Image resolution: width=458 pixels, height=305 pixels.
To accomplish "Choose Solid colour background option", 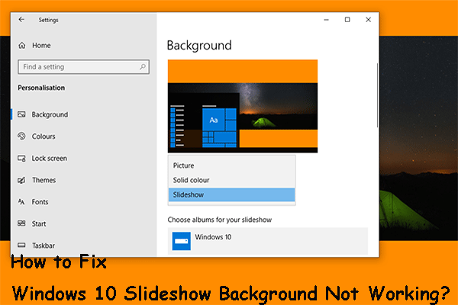I will (231, 180).
